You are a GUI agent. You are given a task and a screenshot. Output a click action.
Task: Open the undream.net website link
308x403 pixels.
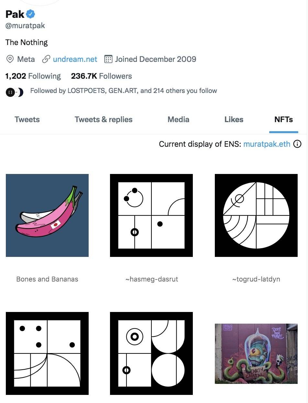(x=75, y=59)
